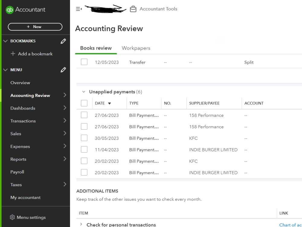This screenshot has height=227, width=302.
Task: Select the header checkbox for unapplied payments
Action: pyautogui.click(x=84, y=103)
